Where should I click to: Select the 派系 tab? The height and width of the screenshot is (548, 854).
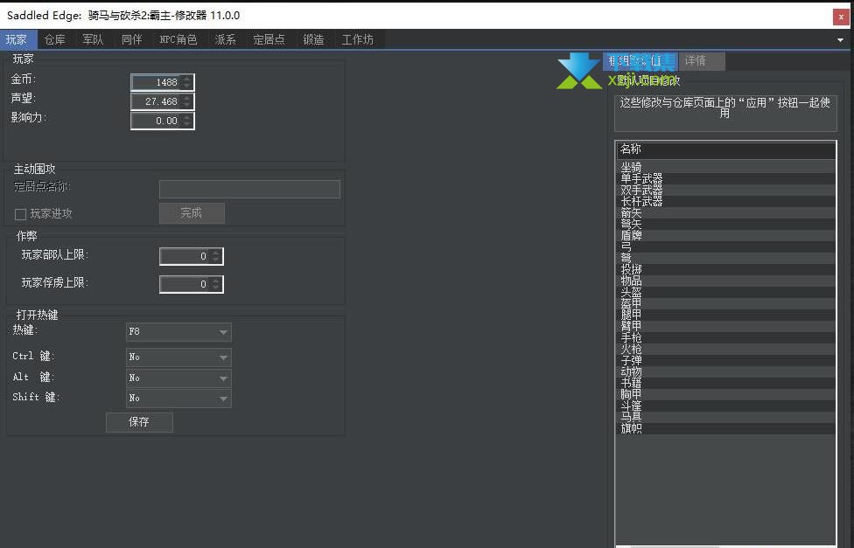coord(225,39)
